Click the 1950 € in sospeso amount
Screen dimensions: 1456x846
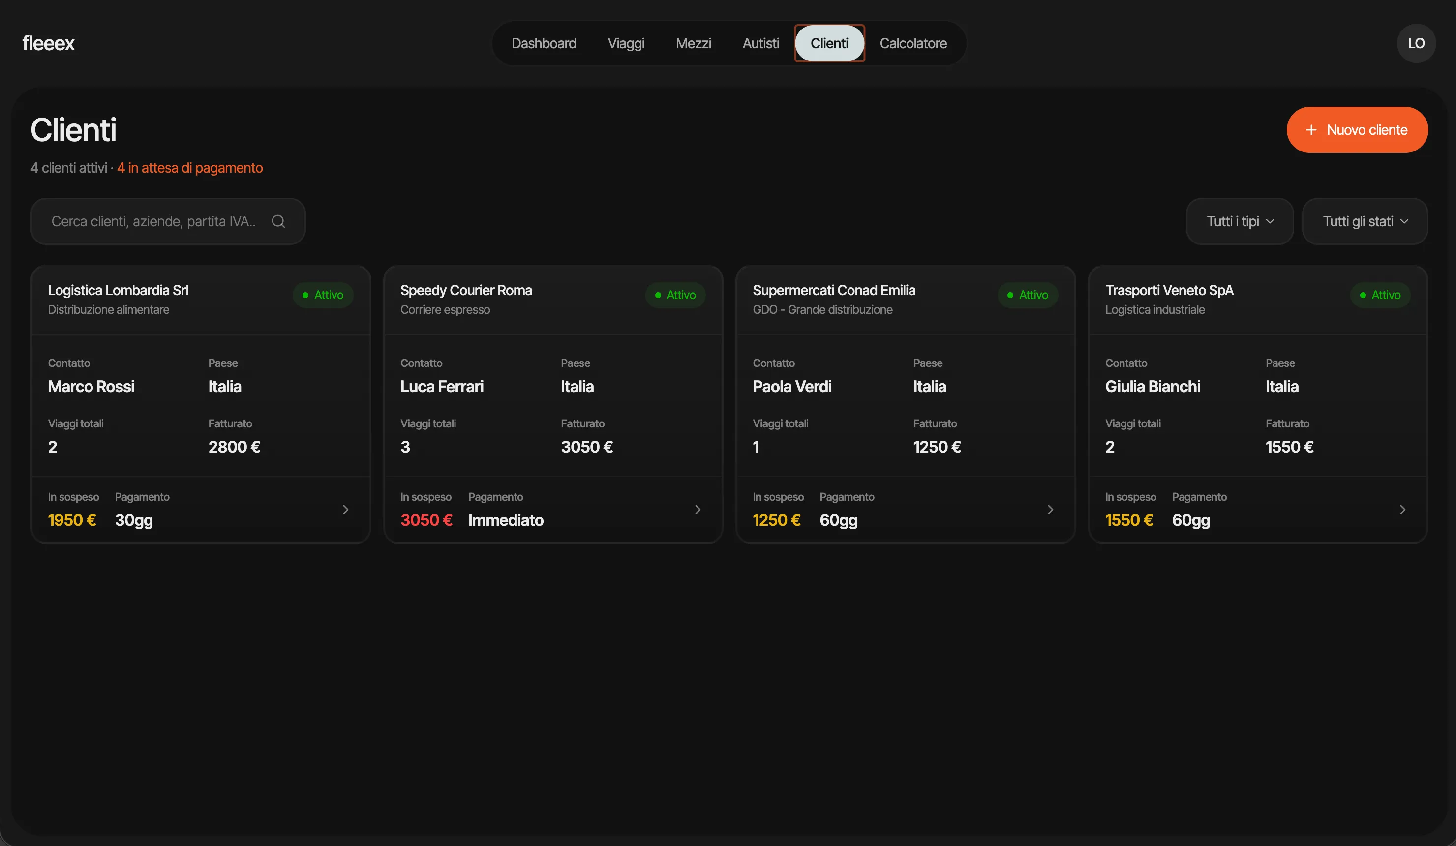point(72,520)
